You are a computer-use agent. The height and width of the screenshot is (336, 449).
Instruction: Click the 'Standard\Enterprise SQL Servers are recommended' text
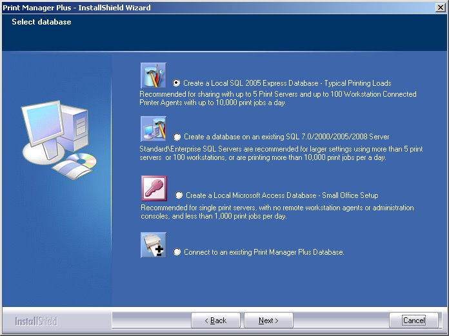pyautogui.click(x=281, y=153)
